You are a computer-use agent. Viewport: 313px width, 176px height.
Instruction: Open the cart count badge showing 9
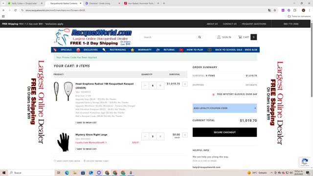[253, 37]
